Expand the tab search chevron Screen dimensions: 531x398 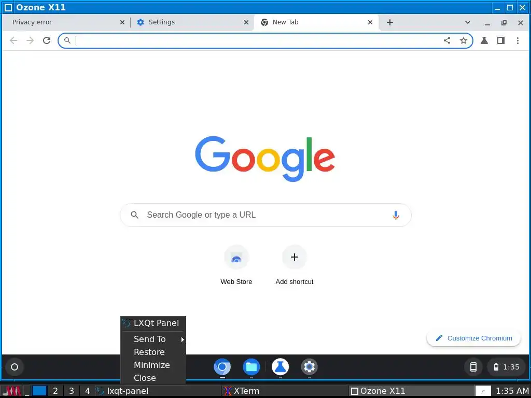(468, 22)
